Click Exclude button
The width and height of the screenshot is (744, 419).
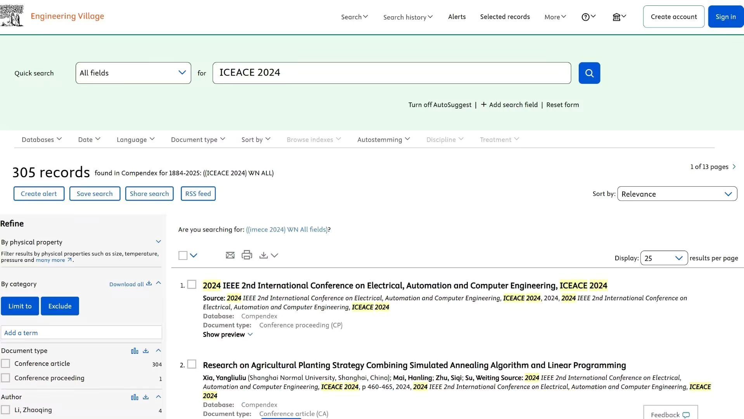click(60, 306)
